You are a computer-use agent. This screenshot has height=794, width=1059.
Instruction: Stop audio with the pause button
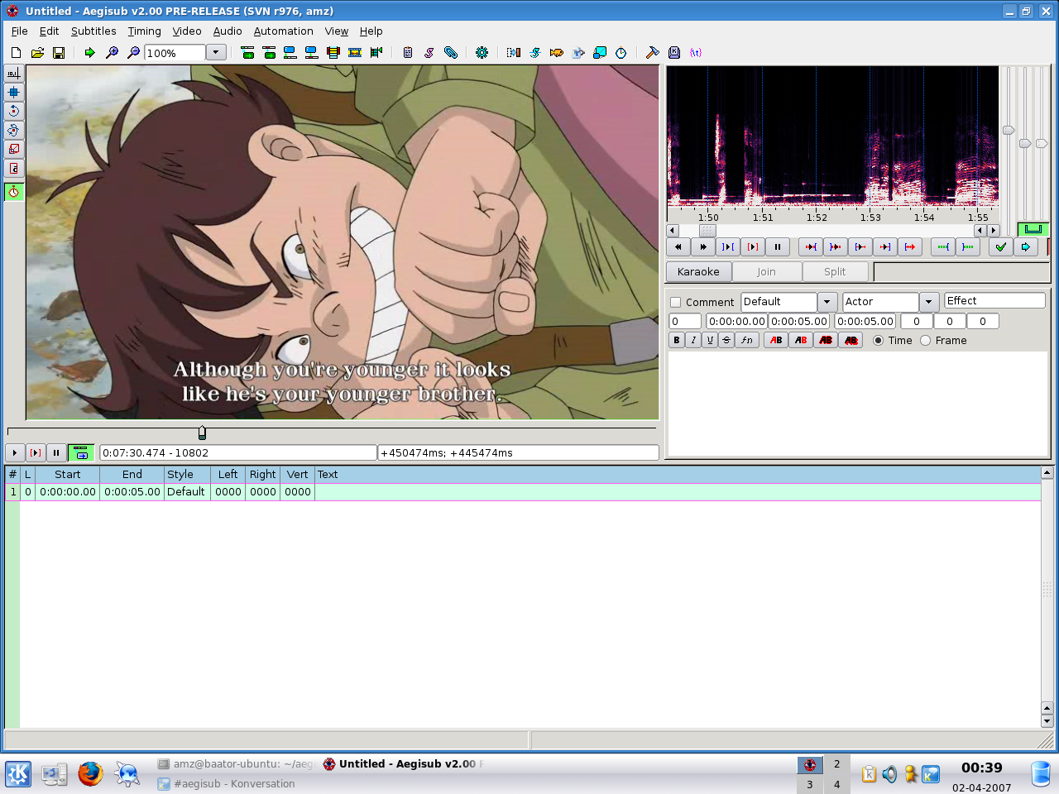(x=778, y=246)
